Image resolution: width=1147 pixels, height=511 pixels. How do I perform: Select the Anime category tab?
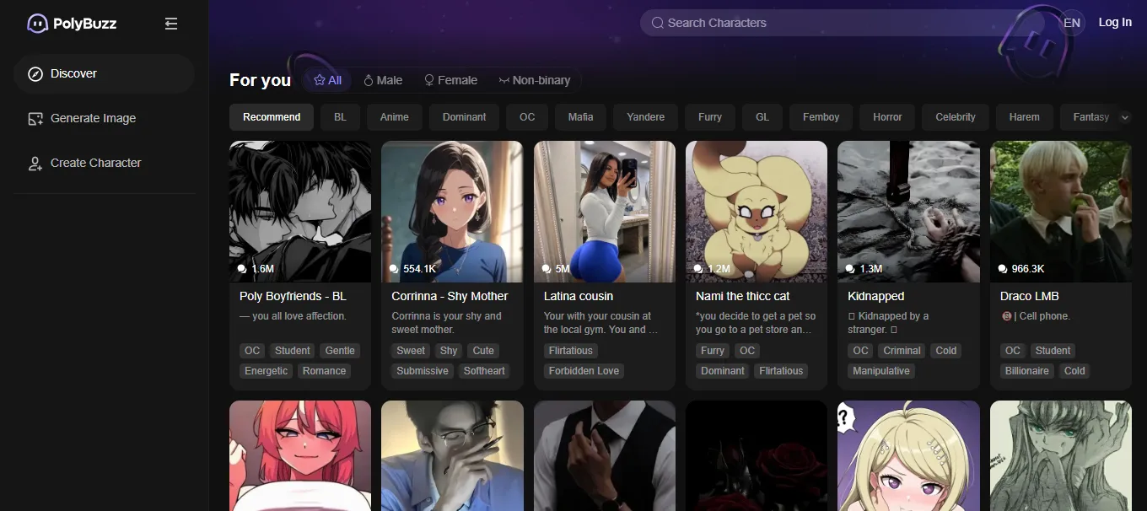pos(395,117)
